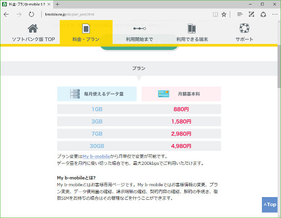Click the browser forward arrow
Viewport: 281px width, 218px height.
click(19, 15)
